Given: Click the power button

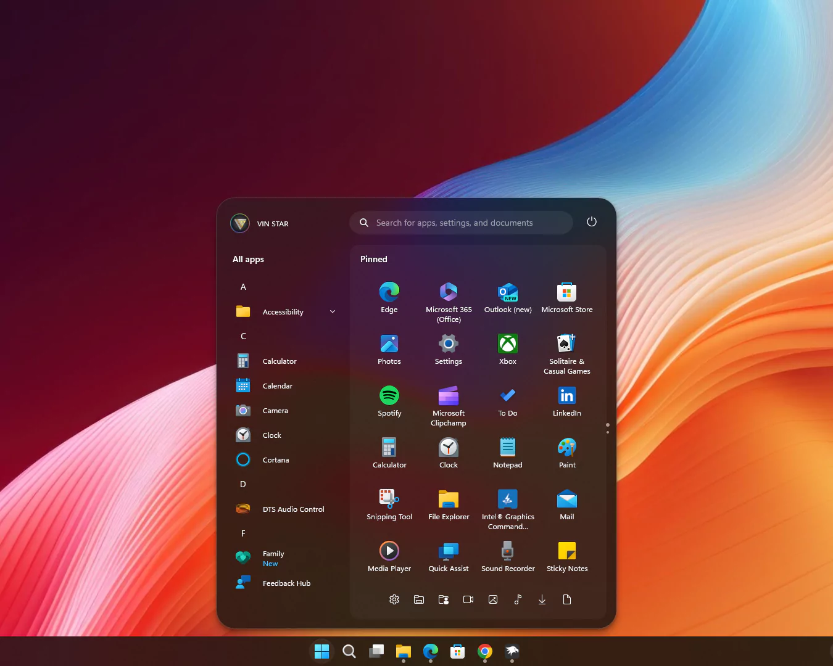Looking at the screenshot, I should point(592,222).
